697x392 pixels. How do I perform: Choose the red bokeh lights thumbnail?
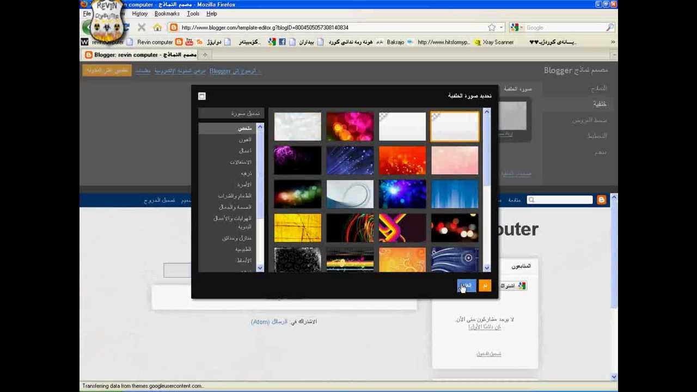coord(455,228)
